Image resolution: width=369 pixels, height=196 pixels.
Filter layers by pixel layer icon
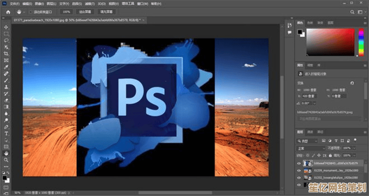click(324, 141)
